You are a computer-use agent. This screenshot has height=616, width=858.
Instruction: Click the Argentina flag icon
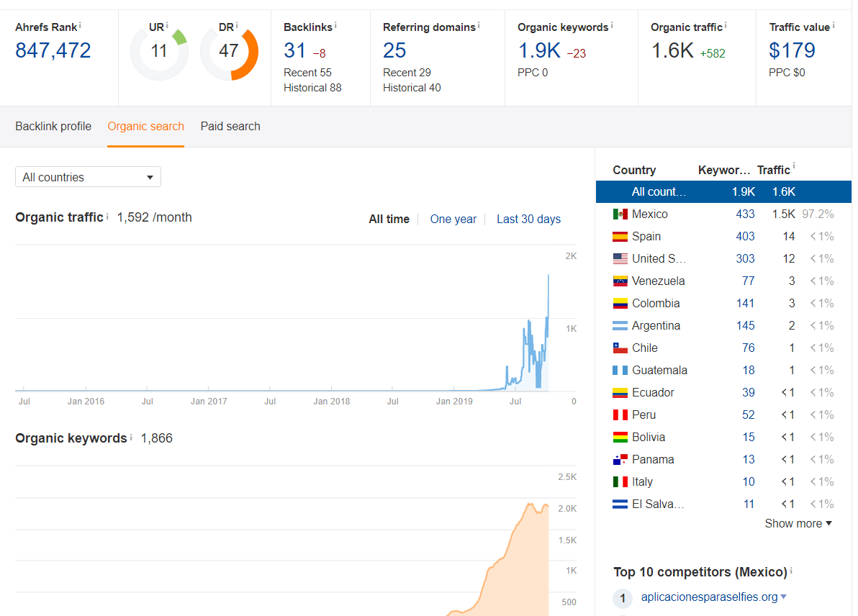point(620,325)
